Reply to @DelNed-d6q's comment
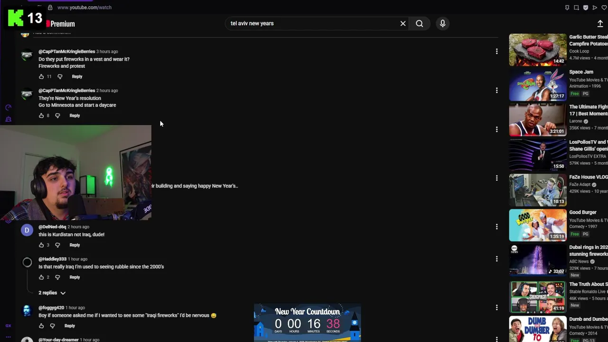This screenshot has height=342, width=608. click(x=75, y=245)
